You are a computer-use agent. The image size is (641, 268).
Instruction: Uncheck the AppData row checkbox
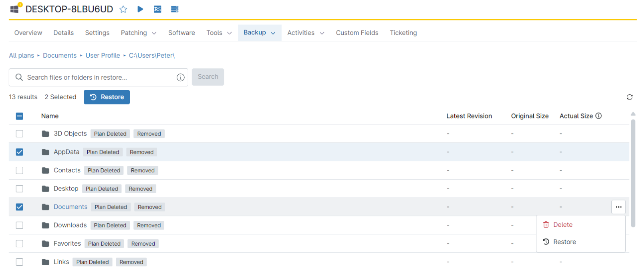coord(19,152)
